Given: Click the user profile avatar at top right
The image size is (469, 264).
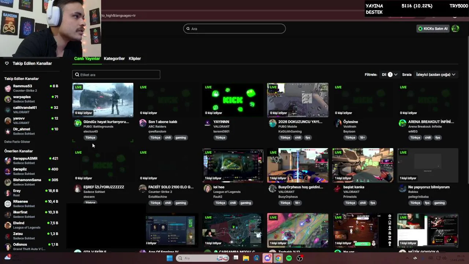Looking at the screenshot, I should tap(455, 29).
